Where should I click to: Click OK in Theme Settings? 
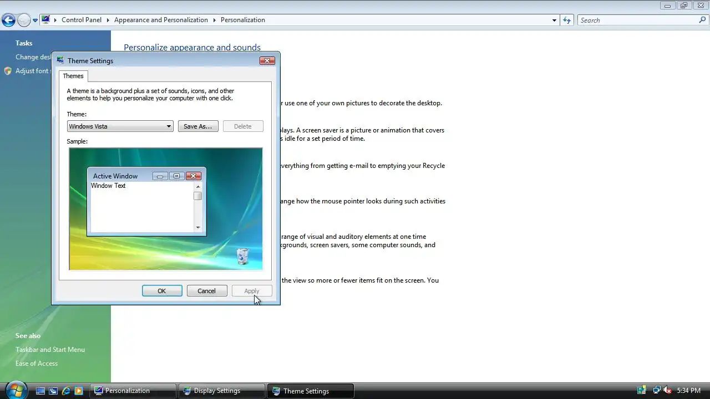(162, 291)
